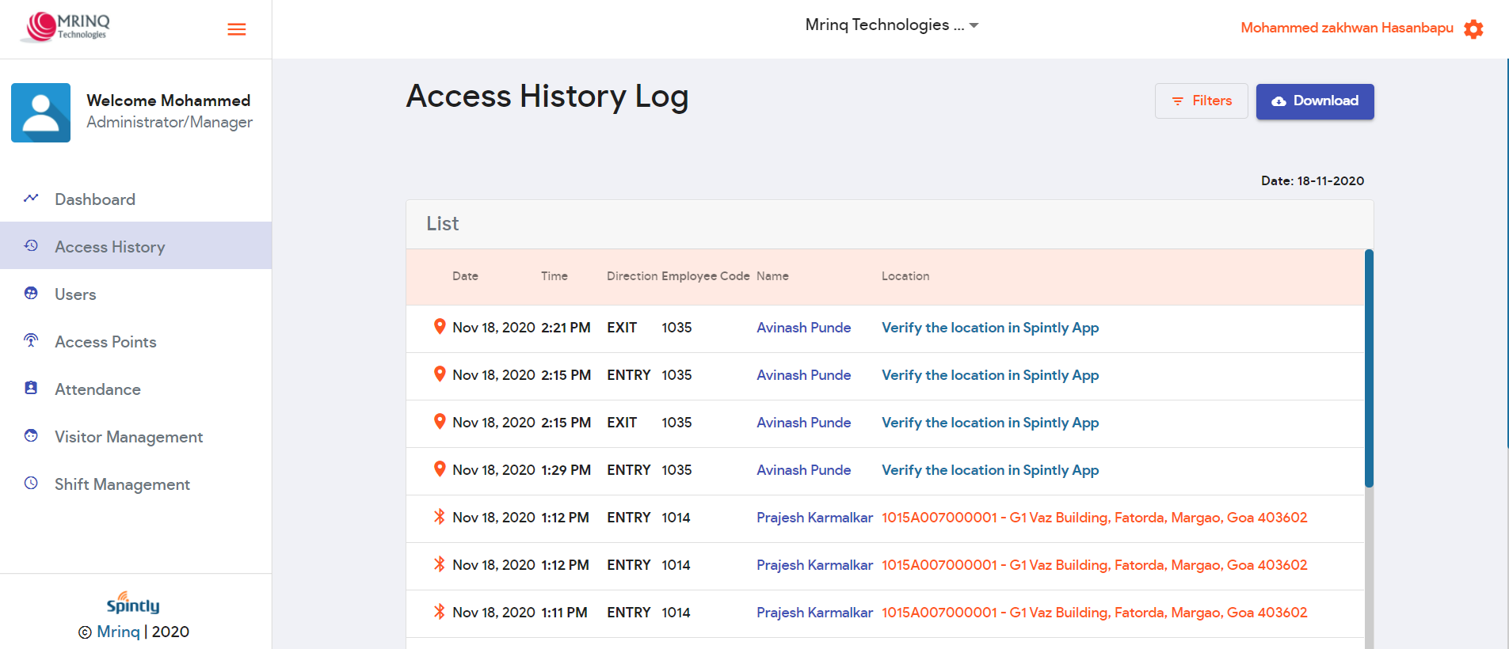Click Bluetooth icon on 1:11 PM row
The height and width of the screenshot is (649, 1509).
(x=440, y=612)
